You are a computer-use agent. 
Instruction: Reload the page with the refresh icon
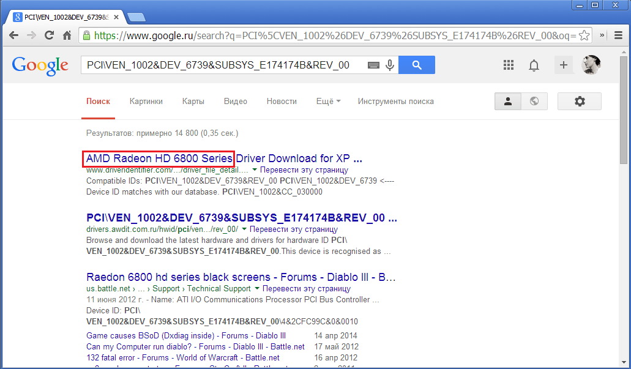coord(49,35)
